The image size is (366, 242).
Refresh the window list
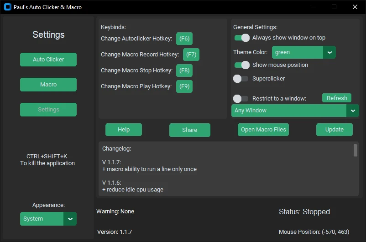coord(337,98)
